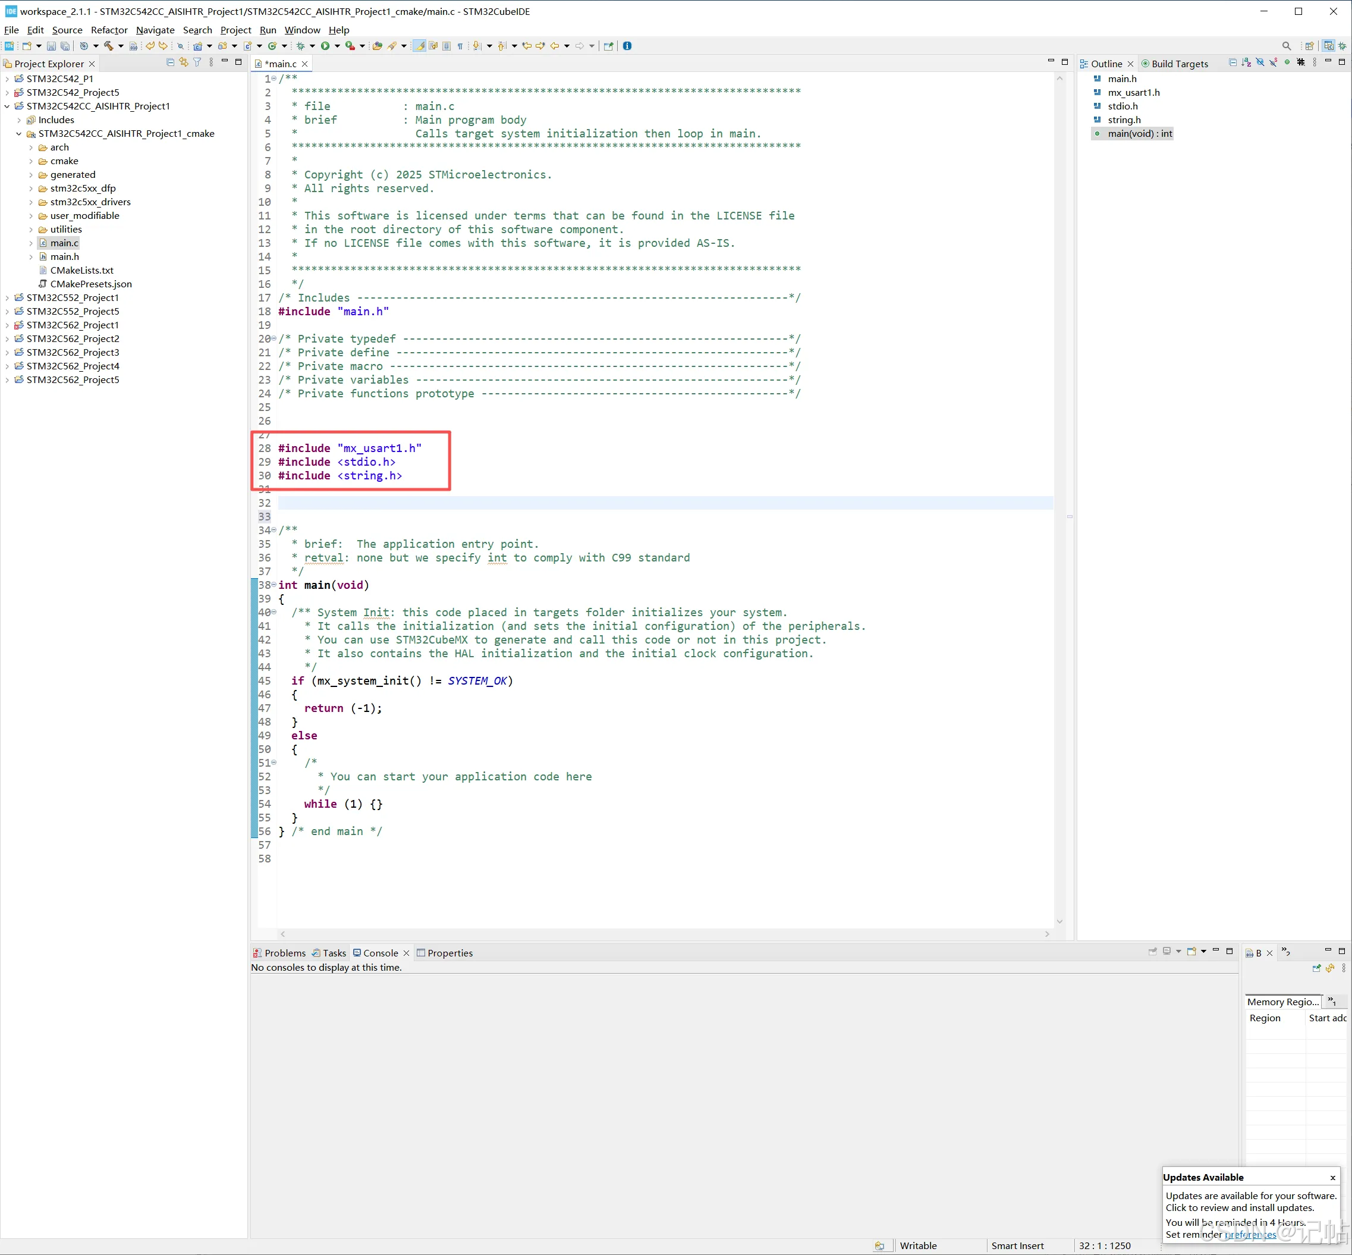Screen dimensions: 1352x1255
Task: Click the Open Element folder icon
Action: pos(378,46)
